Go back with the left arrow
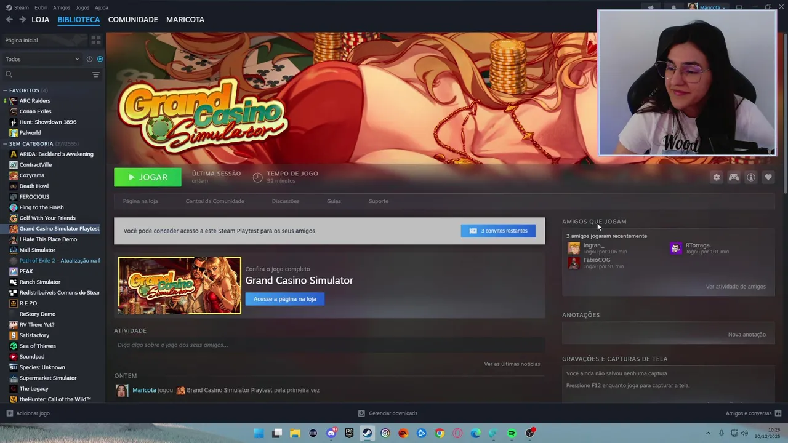This screenshot has height=443, width=788. click(9, 20)
